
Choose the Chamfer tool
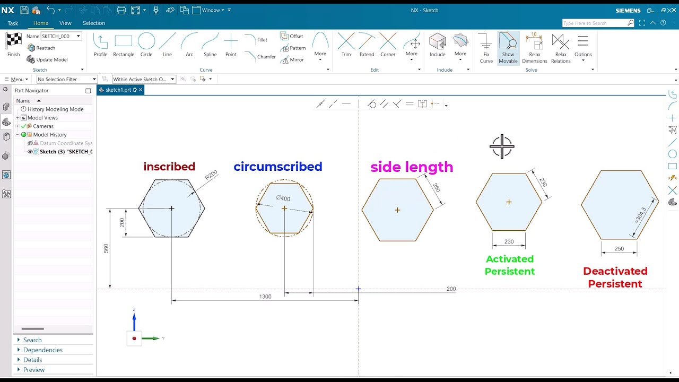(x=260, y=56)
